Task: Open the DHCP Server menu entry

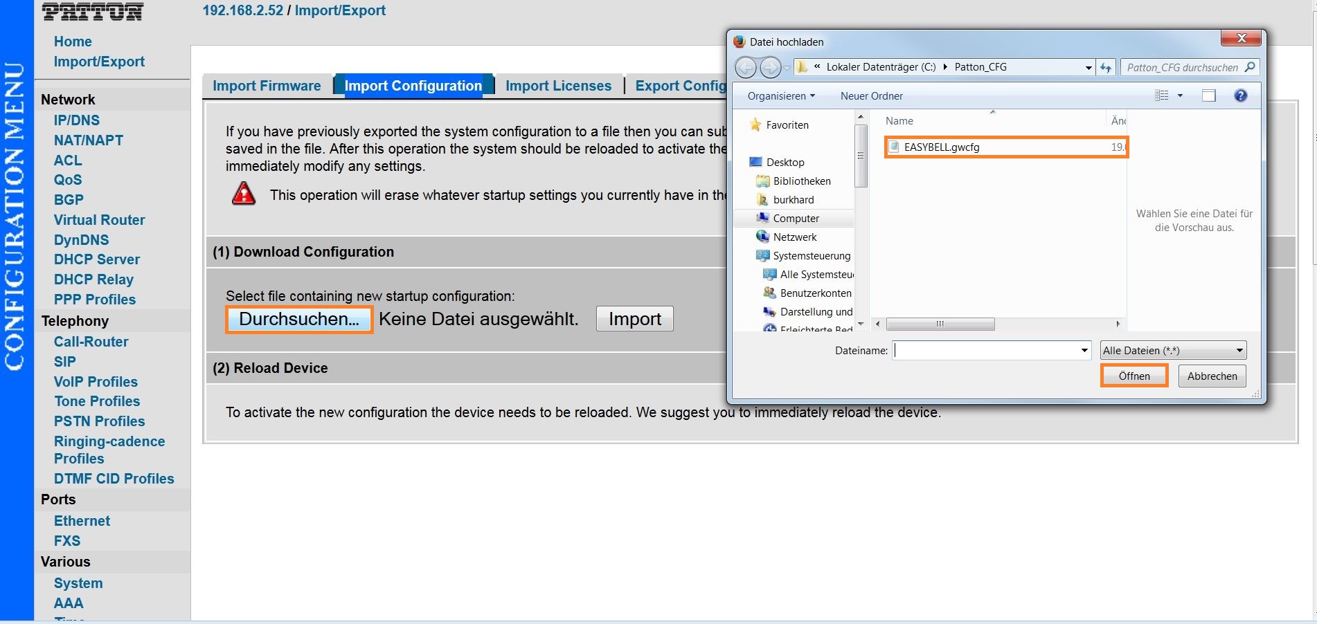Action: (96, 259)
